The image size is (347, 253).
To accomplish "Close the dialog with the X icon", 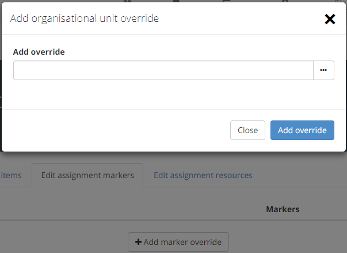I will pos(330,19).
